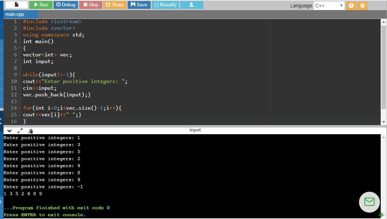This screenshot has height=219, width=387.
Task: Click the editor vertical scrollbar
Action: click(x=383, y=67)
